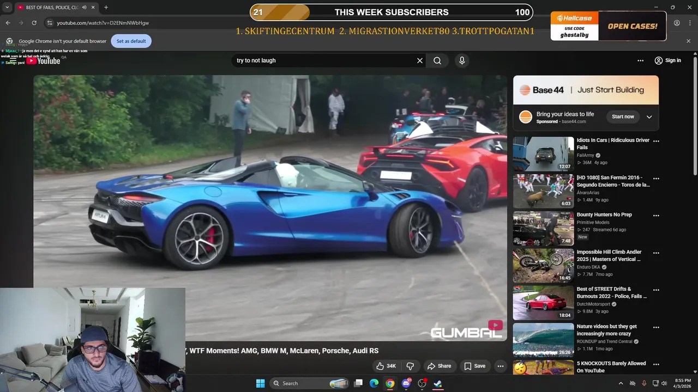Click the taskbar Search box
The height and width of the screenshot is (392, 698).
pos(310,383)
